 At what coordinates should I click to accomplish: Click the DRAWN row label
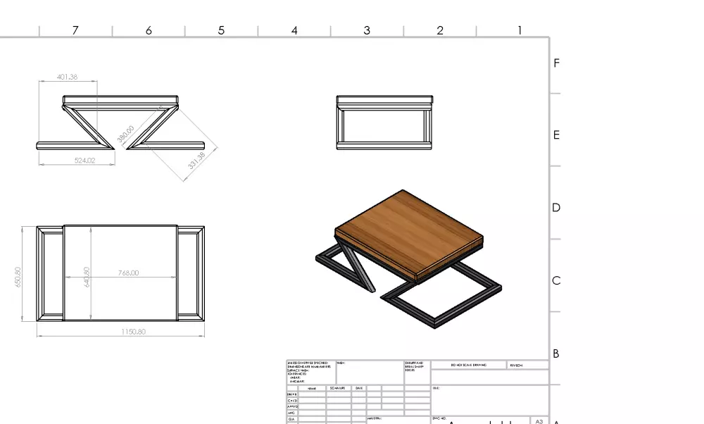(292, 394)
